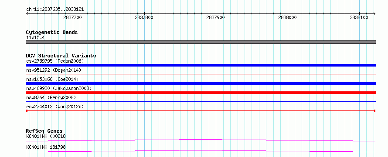The image size is (388, 157).
Task: Click ruler position label 2837900
Action: 215,17
